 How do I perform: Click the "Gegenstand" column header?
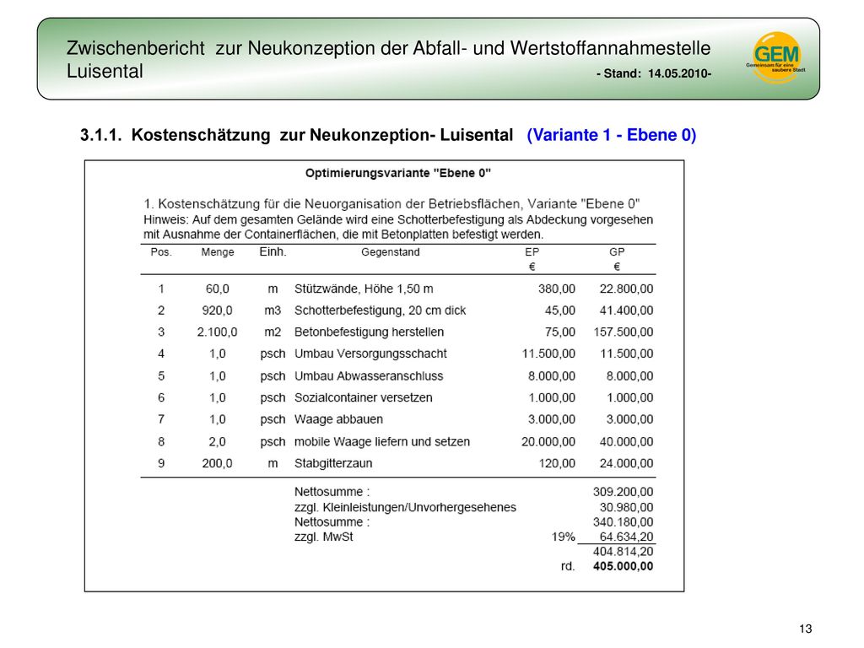pyautogui.click(x=391, y=252)
